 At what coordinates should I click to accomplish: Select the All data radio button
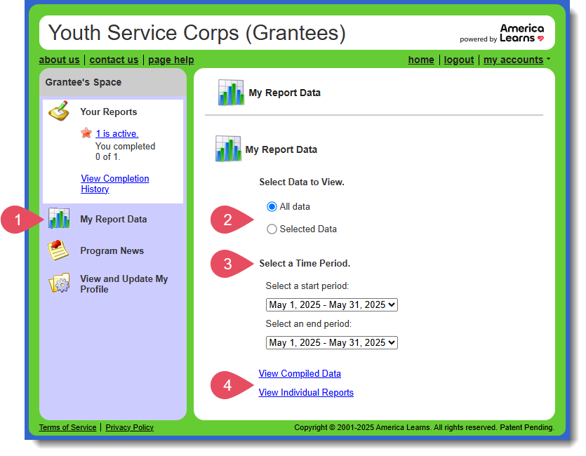tap(272, 206)
